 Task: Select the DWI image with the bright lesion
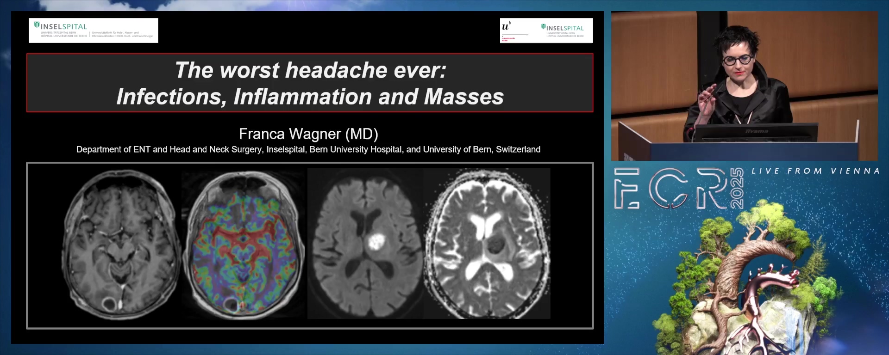[365, 244]
